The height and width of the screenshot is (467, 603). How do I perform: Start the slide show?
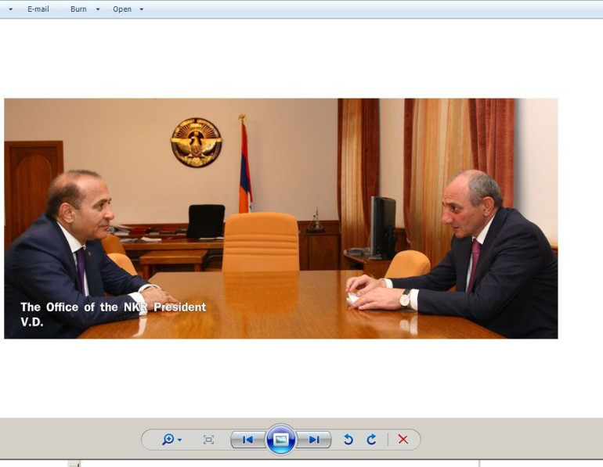tap(280, 440)
